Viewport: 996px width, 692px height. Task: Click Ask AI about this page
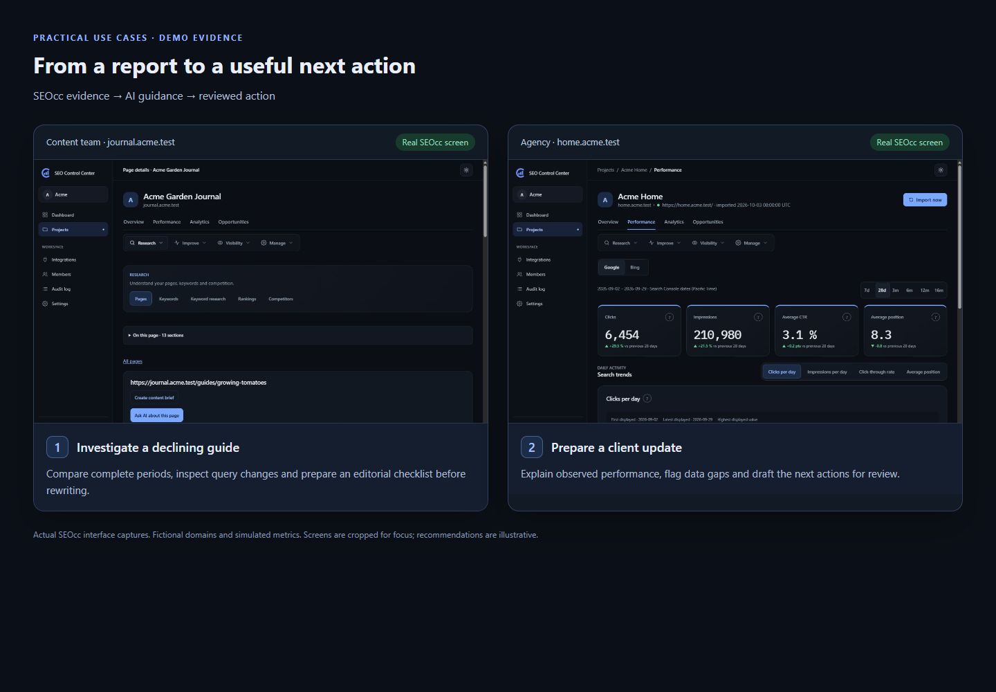[x=157, y=415]
